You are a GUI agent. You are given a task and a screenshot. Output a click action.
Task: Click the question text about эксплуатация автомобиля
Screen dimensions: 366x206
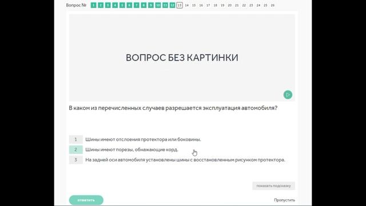pyautogui.click(x=173, y=108)
